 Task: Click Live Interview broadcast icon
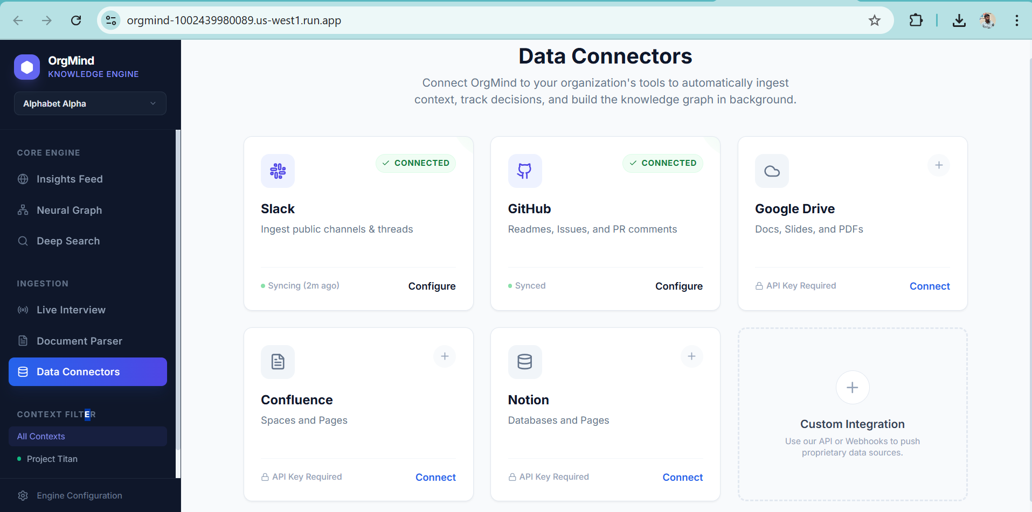tap(23, 310)
